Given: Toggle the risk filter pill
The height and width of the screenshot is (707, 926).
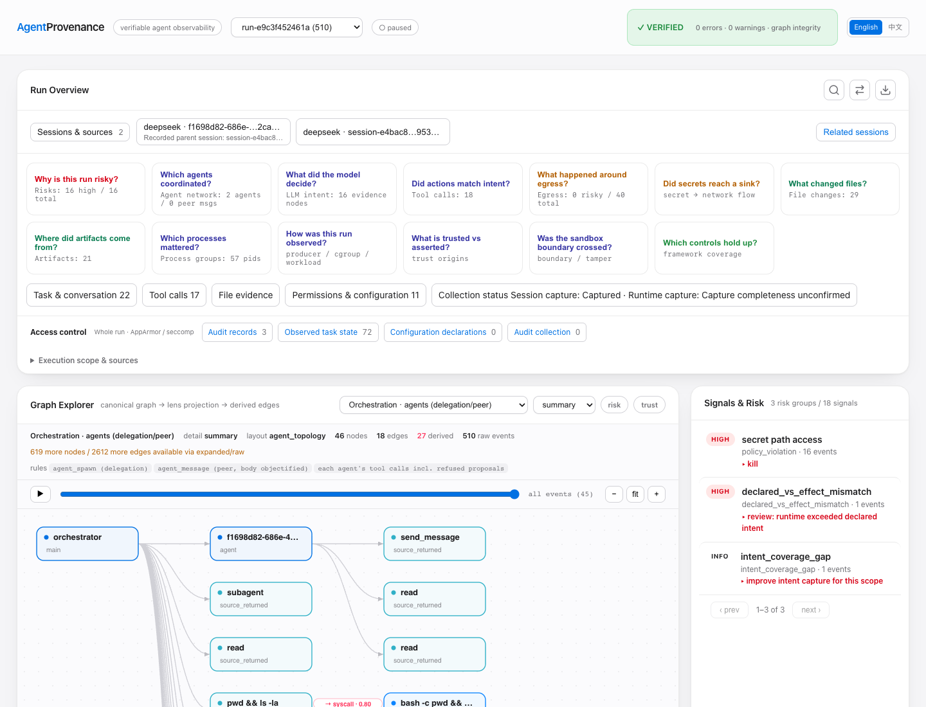Looking at the screenshot, I should pyautogui.click(x=614, y=405).
